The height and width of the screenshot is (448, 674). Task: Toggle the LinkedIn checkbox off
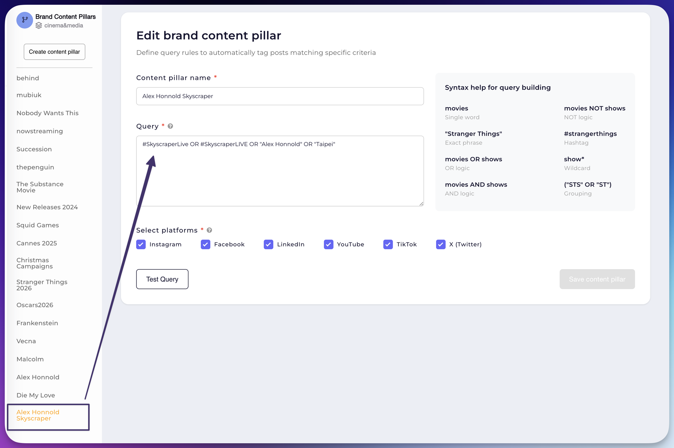coord(269,244)
